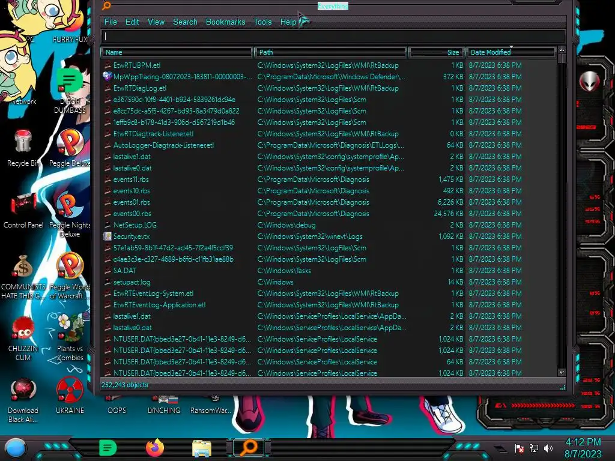Click the 24,576 KB size cell
615x461 pixels.
(x=448, y=214)
